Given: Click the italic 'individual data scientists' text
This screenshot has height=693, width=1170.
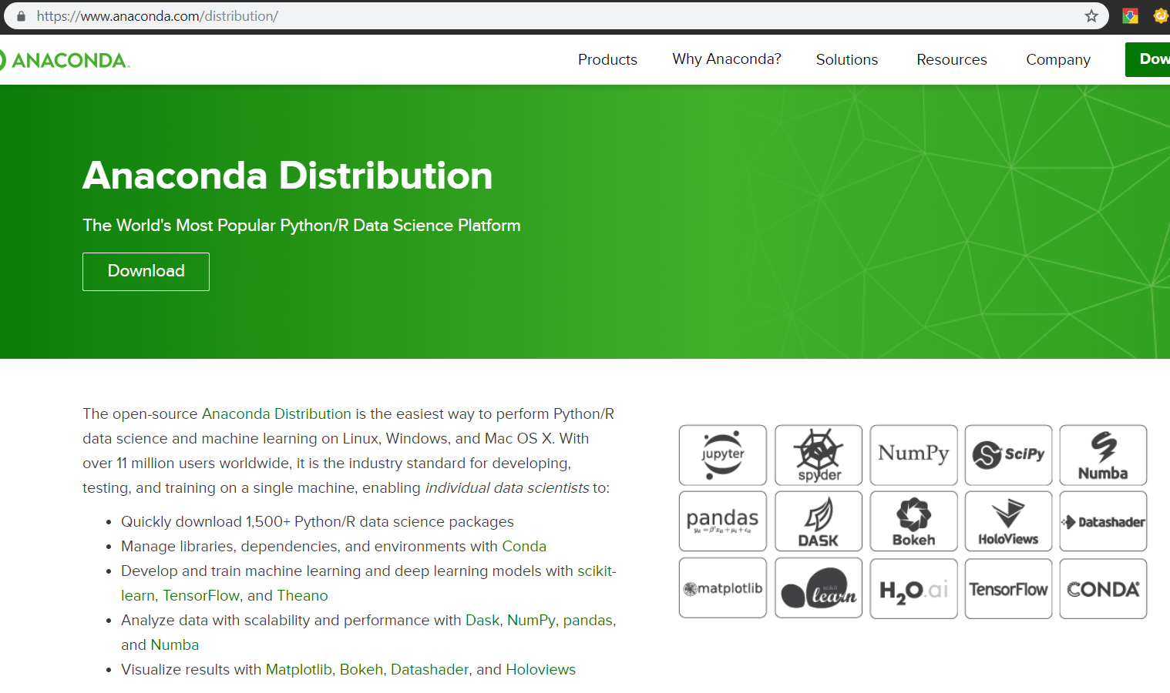Looking at the screenshot, I should [507, 488].
